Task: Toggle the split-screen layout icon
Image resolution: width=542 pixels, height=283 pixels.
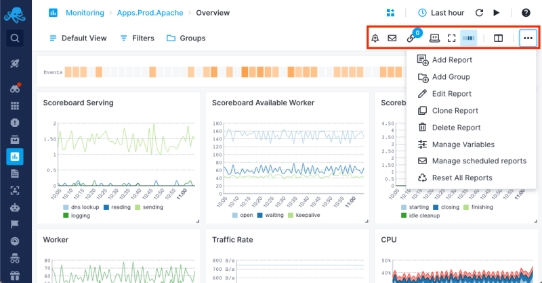Action: [x=498, y=38]
